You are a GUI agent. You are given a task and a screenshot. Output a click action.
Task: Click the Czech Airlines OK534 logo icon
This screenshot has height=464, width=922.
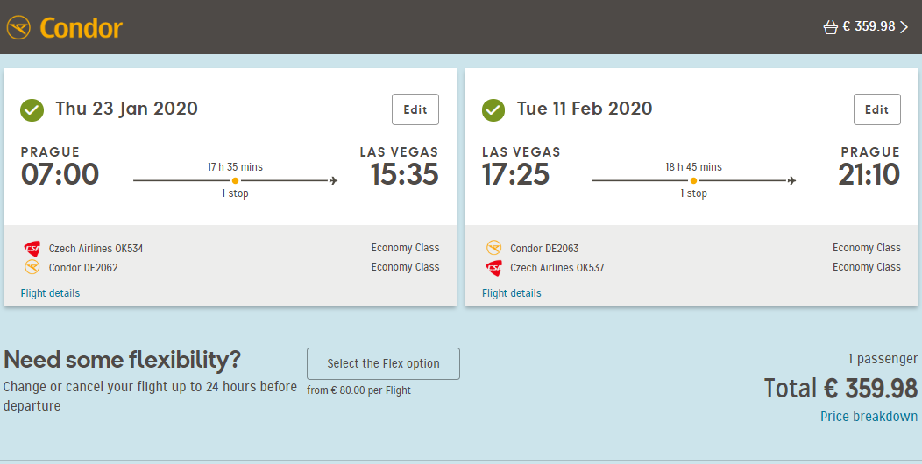point(32,249)
